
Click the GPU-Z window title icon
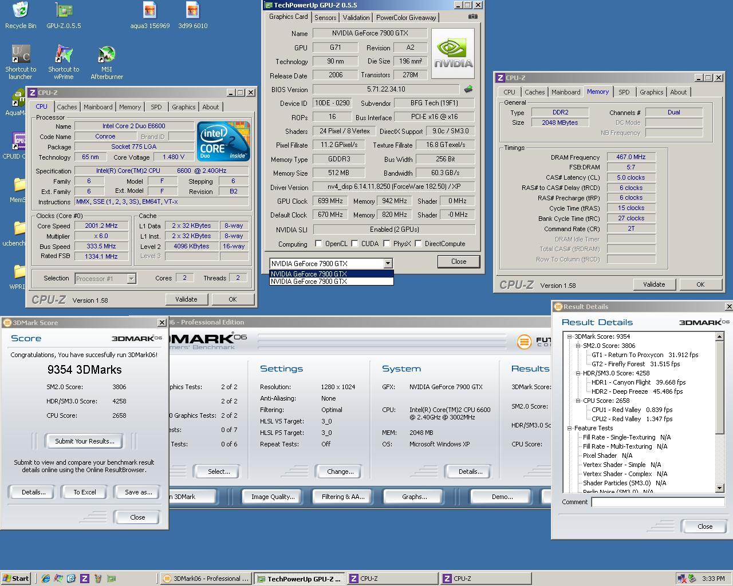click(x=269, y=5)
